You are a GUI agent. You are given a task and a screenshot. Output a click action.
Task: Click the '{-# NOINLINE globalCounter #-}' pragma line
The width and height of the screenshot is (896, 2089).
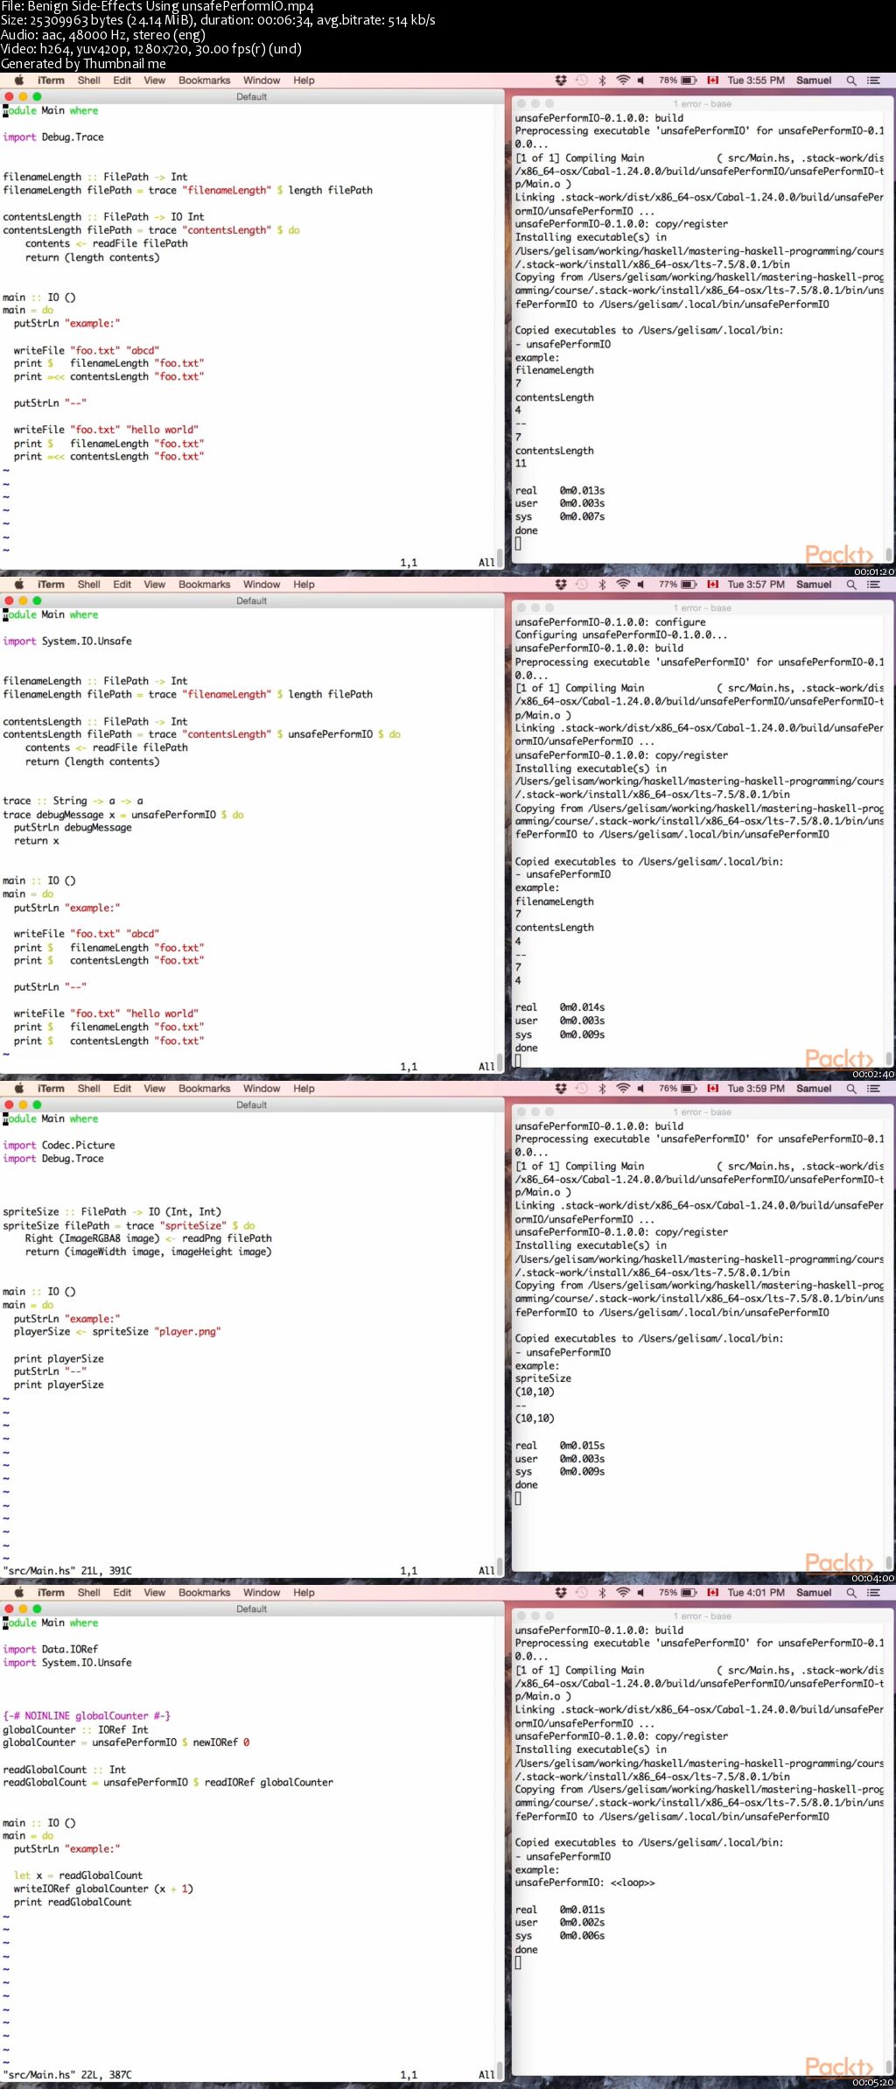[x=87, y=1716]
